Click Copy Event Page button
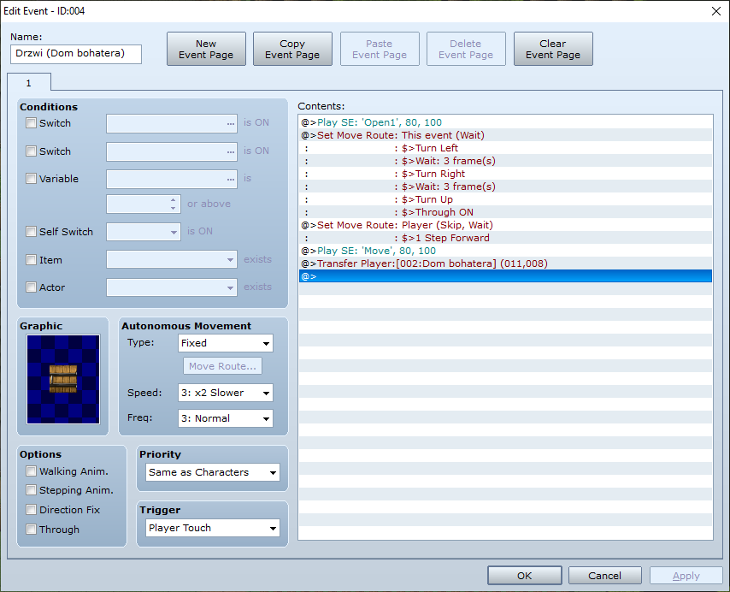Viewport: 730px width, 592px height. click(x=292, y=49)
